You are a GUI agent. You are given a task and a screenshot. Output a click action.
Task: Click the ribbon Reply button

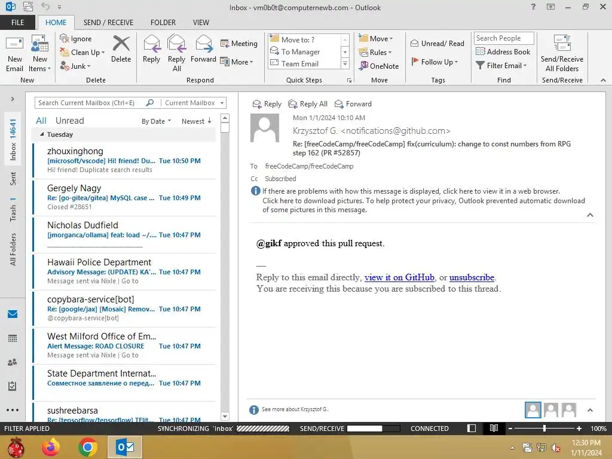(x=151, y=49)
